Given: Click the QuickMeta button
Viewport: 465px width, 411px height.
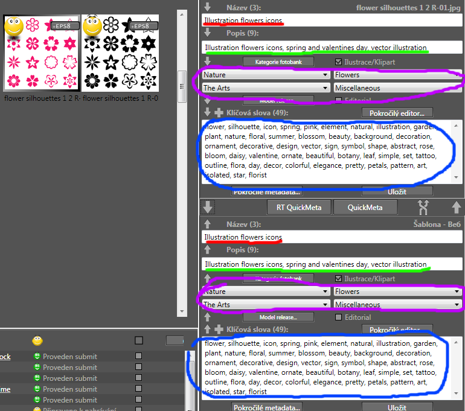Looking at the screenshot, I should (365, 208).
